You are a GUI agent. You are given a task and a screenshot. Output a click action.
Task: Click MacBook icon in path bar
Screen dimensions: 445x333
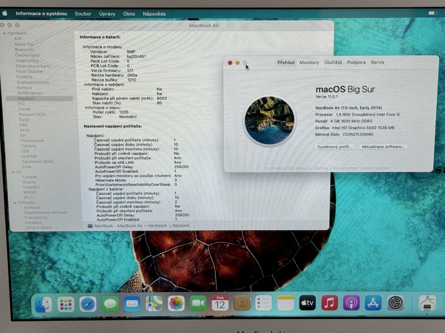coord(90,225)
